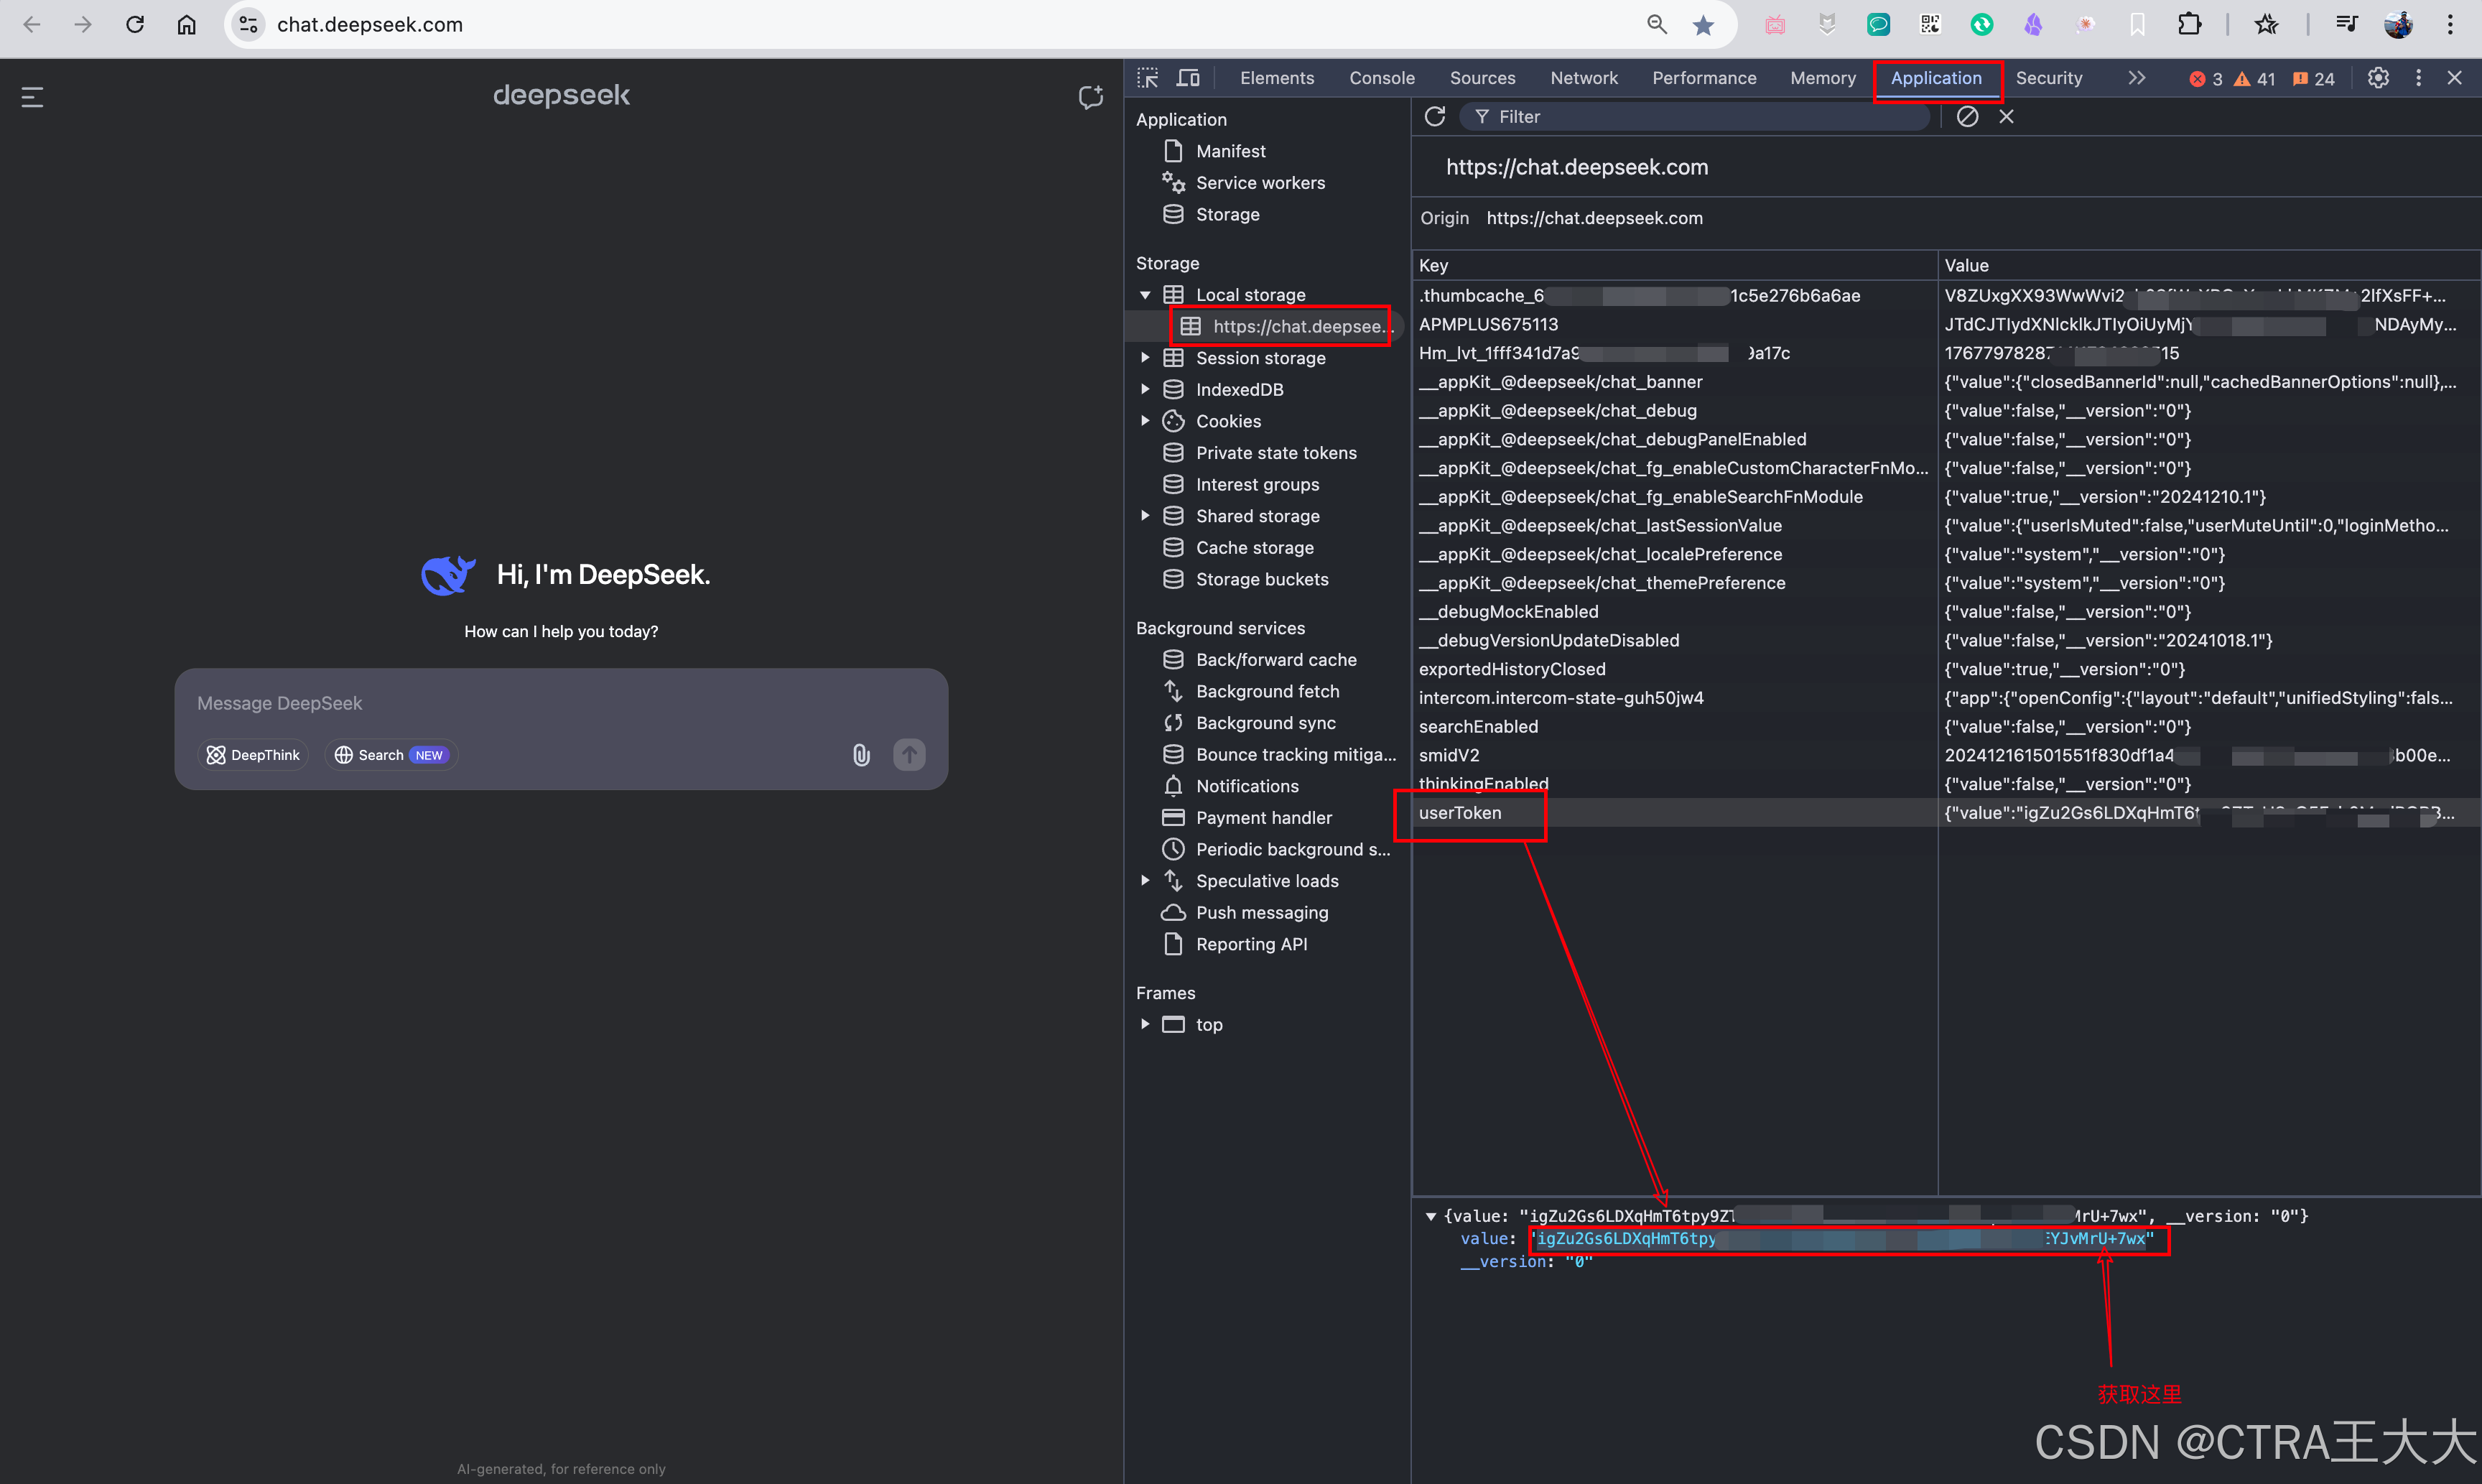Start a new chat with top-right icon
Viewport: 2482px width, 1484px height.
pos(1091,97)
